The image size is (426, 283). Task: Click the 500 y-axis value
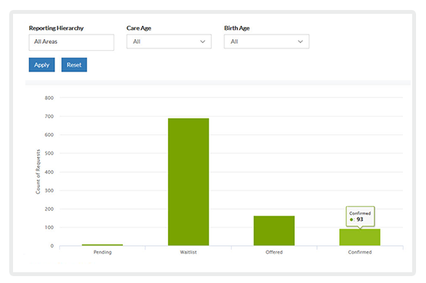[49, 154]
